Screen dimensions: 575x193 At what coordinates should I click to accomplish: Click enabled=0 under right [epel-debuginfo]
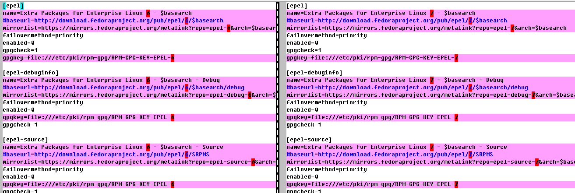point(303,110)
